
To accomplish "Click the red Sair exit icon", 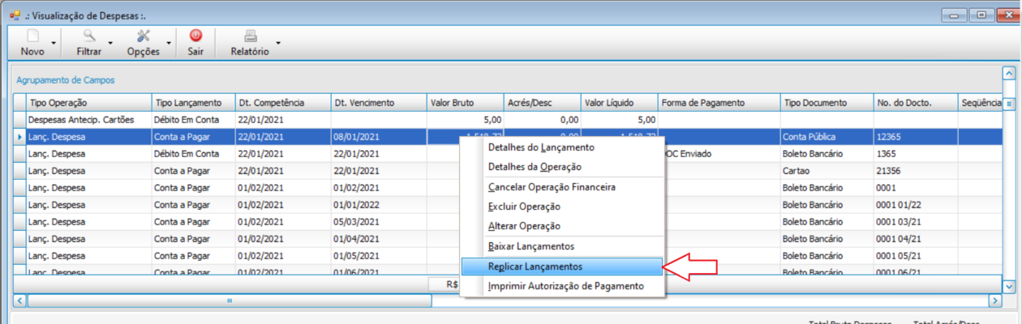I will (x=195, y=36).
